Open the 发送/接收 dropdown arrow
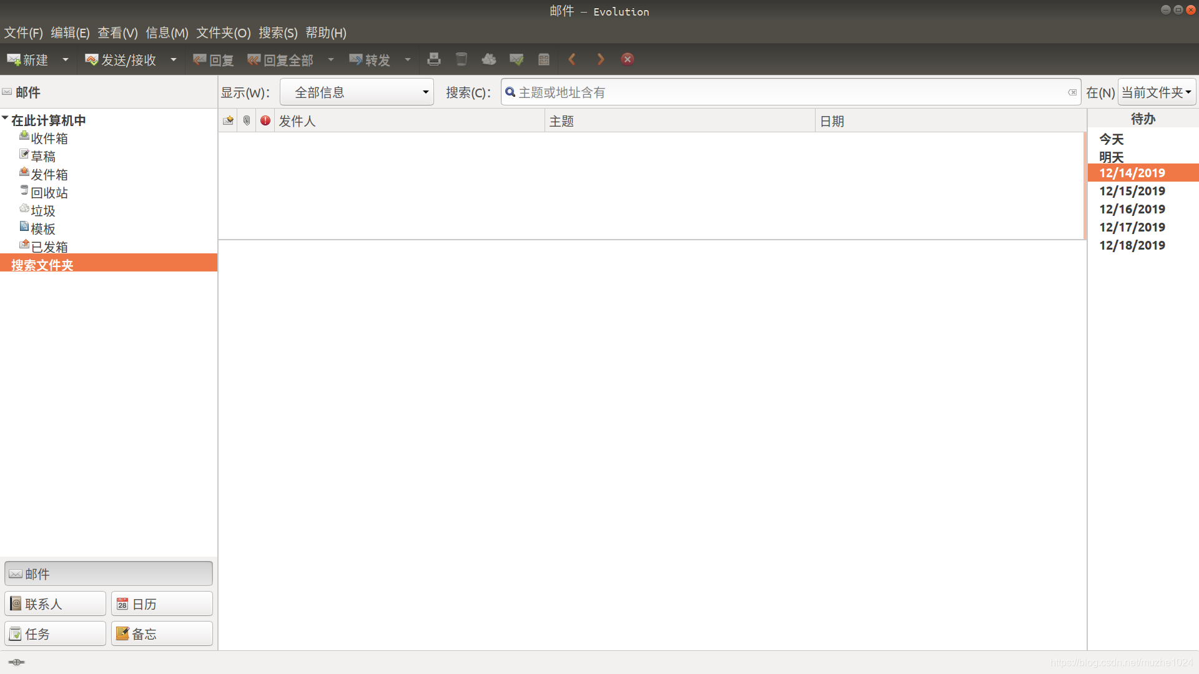This screenshot has height=674, width=1199. coord(173,60)
